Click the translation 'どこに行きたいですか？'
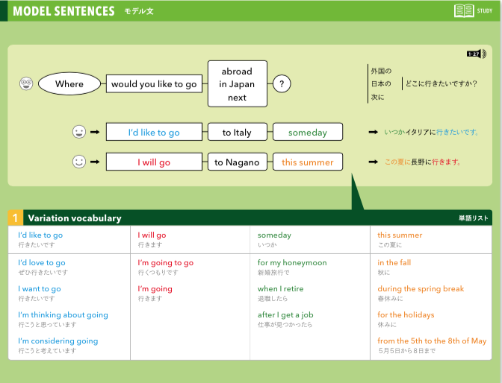The image size is (502, 383). [441, 83]
